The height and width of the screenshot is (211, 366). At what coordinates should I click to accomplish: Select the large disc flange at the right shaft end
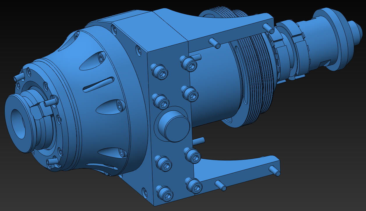(335, 38)
